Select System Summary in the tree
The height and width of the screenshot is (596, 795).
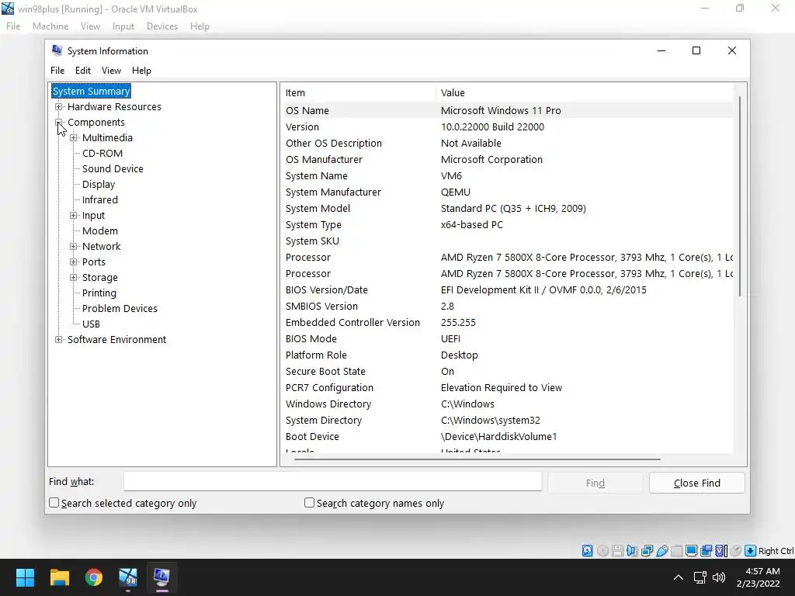tap(92, 92)
